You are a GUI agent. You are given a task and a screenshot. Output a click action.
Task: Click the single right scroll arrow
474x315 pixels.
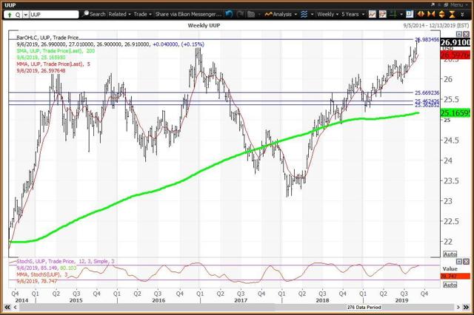[x=458, y=307]
